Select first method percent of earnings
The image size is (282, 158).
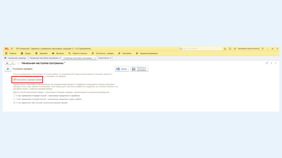click(14, 96)
